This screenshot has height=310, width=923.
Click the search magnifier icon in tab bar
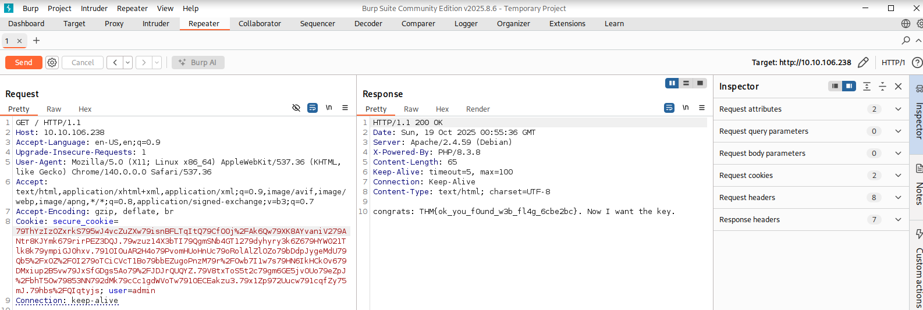[x=906, y=41]
